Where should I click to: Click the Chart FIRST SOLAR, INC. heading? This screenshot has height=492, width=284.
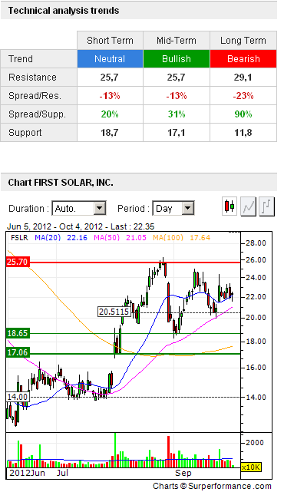[61, 183]
